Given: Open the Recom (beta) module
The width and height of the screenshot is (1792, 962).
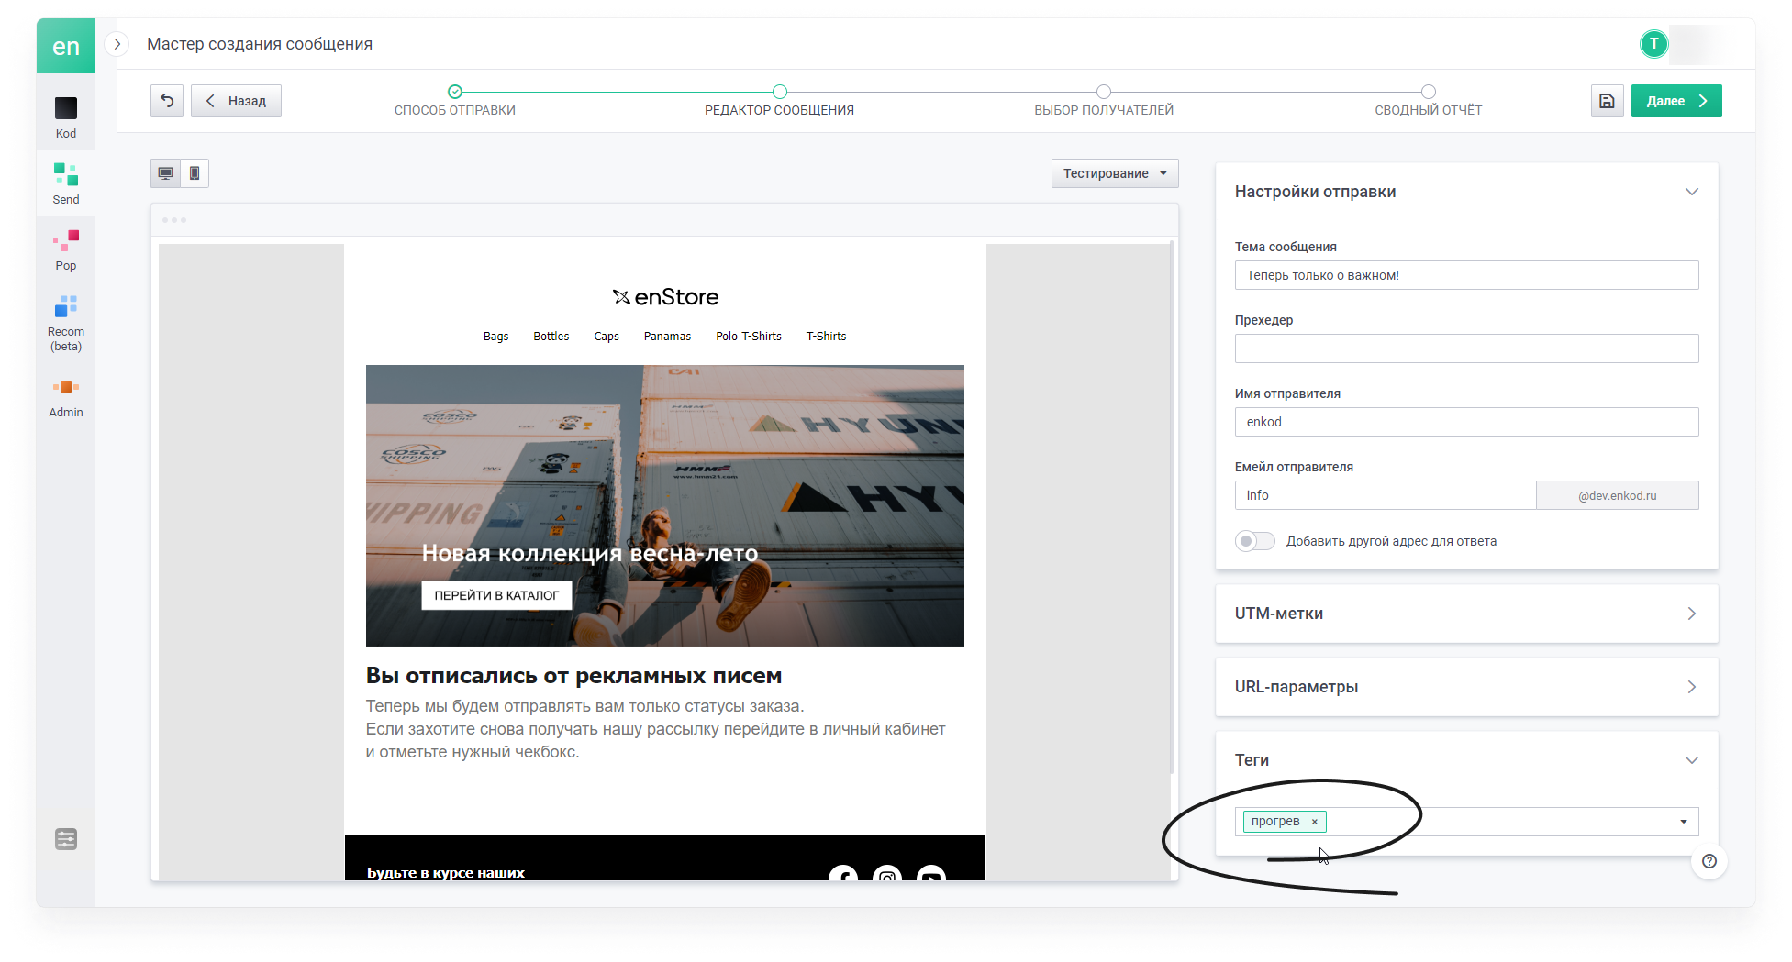Looking at the screenshot, I should click(66, 324).
